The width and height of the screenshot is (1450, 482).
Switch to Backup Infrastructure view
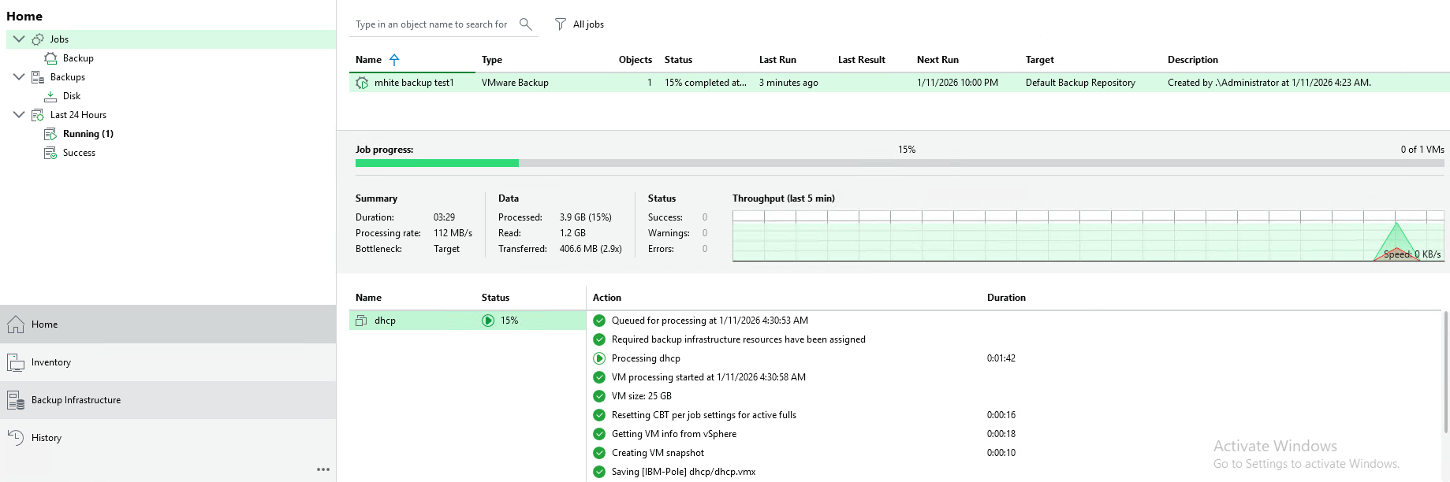[168, 400]
